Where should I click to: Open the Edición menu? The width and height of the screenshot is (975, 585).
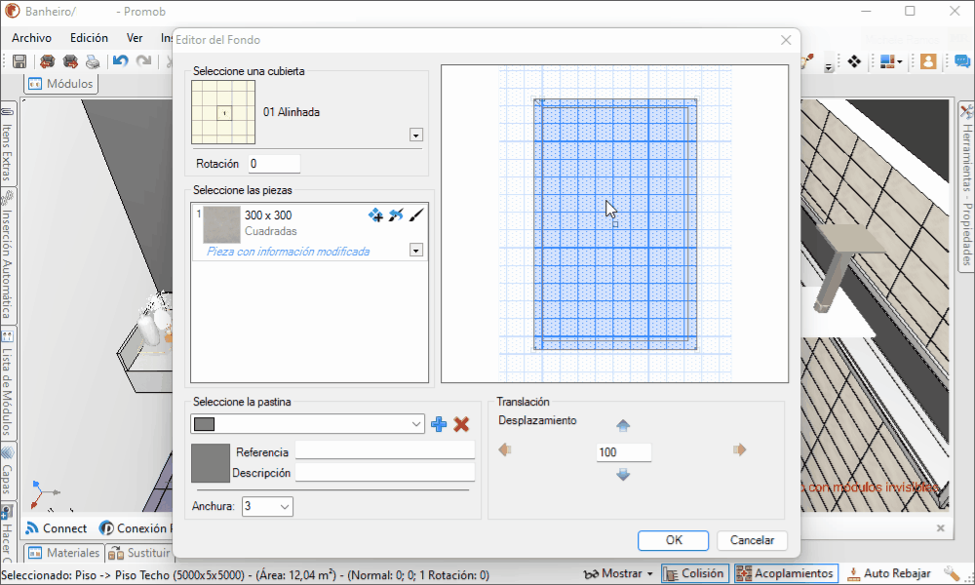(x=89, y=38)
